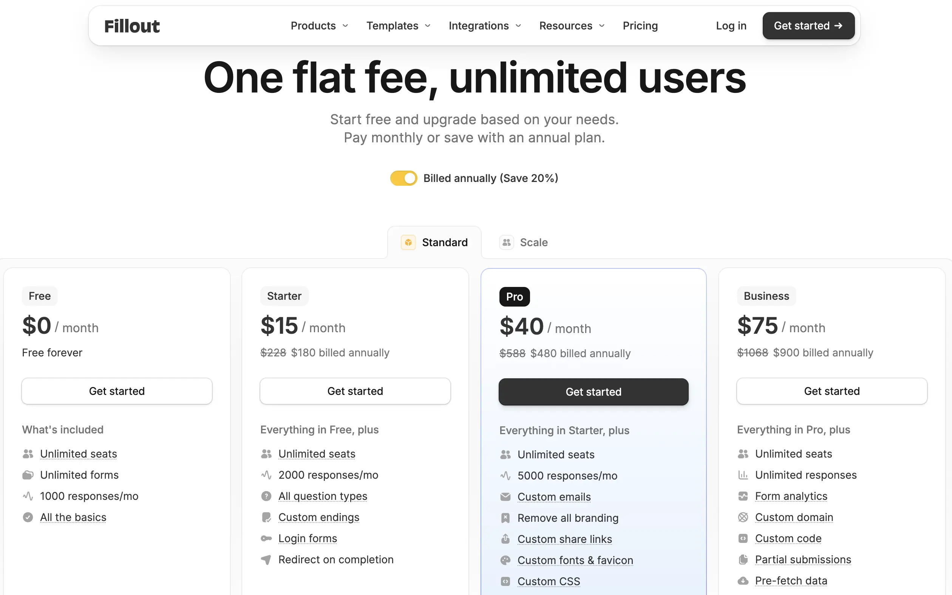
Task: Open the Resources dropdown
Action: click(x=572, y=26)
